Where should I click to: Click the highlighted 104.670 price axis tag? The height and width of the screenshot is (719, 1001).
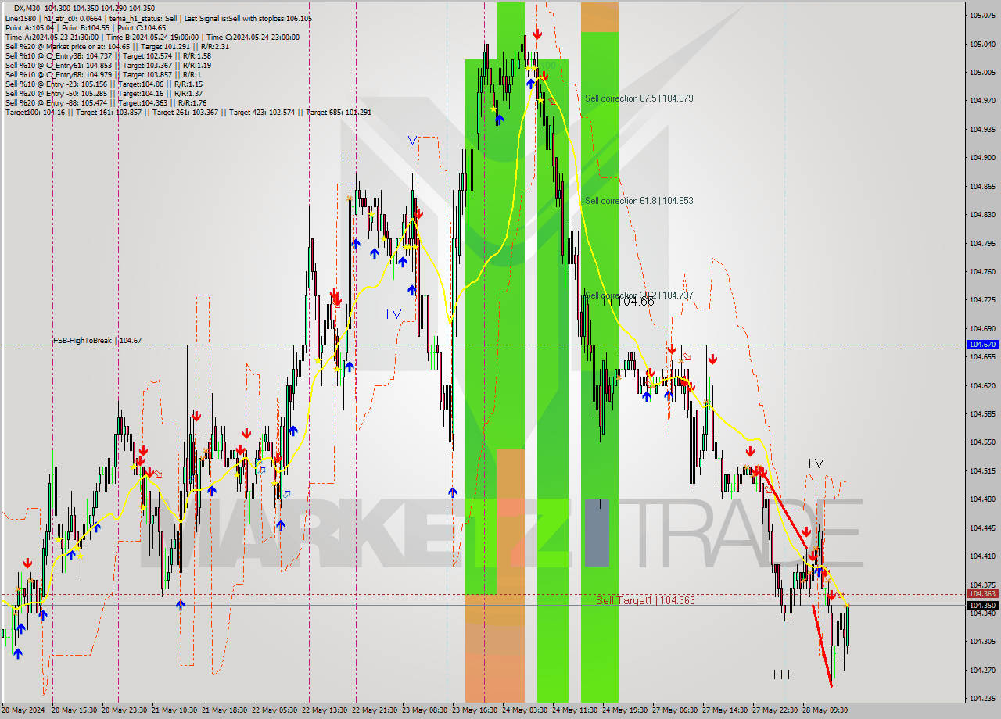(983, 344)
